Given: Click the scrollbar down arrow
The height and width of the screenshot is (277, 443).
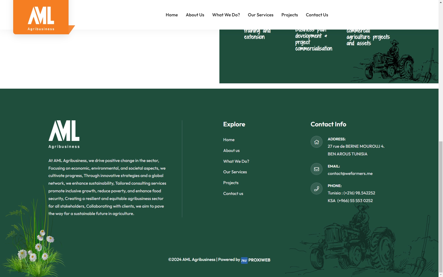Looking at the screenshot, I should tap(441, 275).
